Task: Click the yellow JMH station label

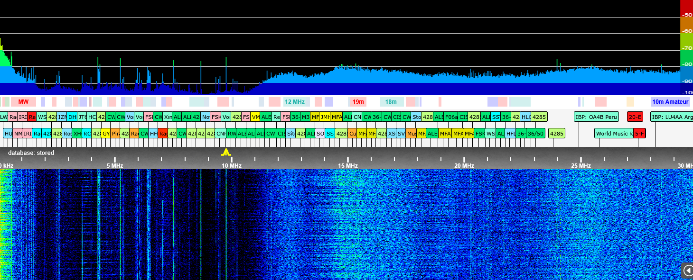Action: [x=325, y=117]
